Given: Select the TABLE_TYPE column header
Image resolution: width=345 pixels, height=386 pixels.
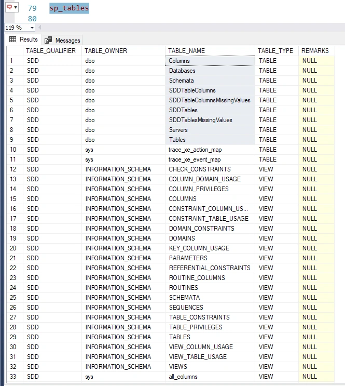Looking at the screenshot, I should [x=277, y=51].
